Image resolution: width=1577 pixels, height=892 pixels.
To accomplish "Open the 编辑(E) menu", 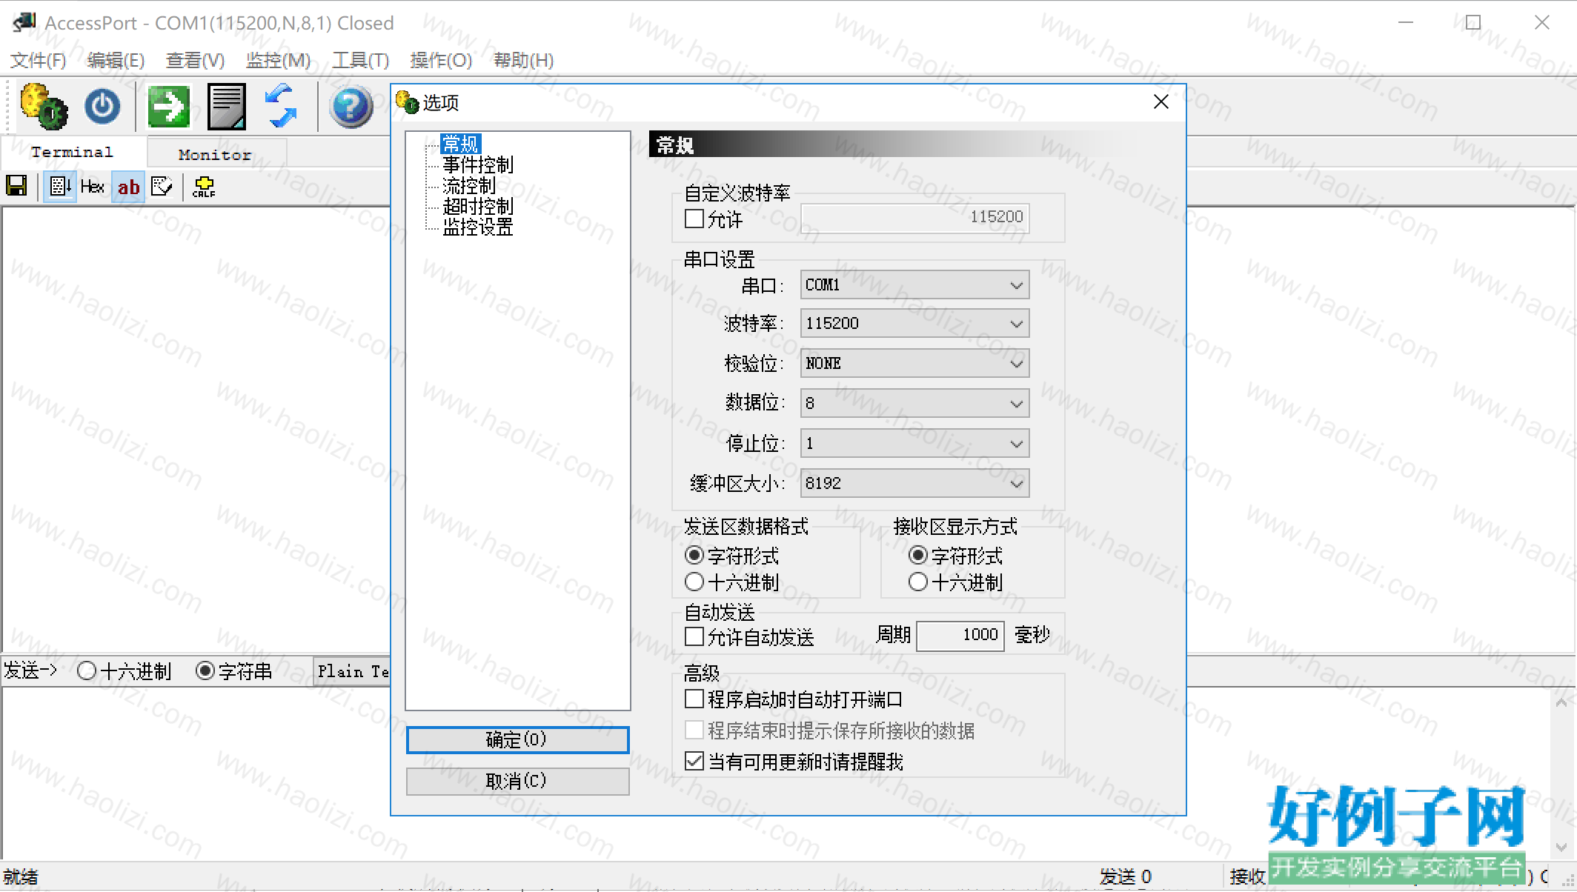I will point(116,60).
